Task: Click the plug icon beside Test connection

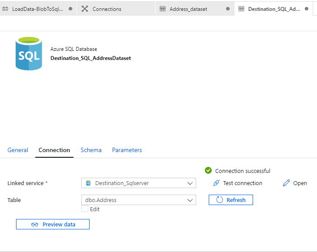Action: (216, 183)
